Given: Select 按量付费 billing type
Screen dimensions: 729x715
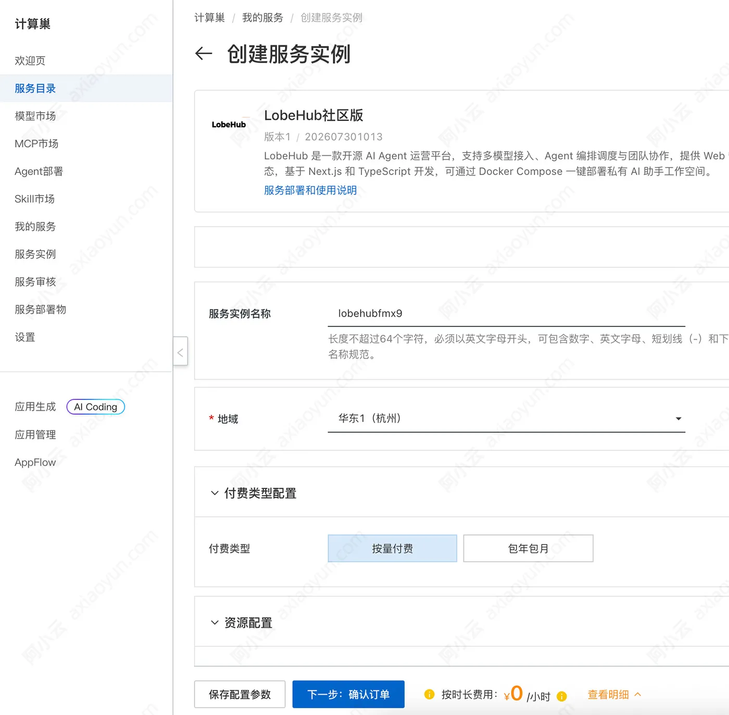Looking at the screenshot, I should click(393, 548).
